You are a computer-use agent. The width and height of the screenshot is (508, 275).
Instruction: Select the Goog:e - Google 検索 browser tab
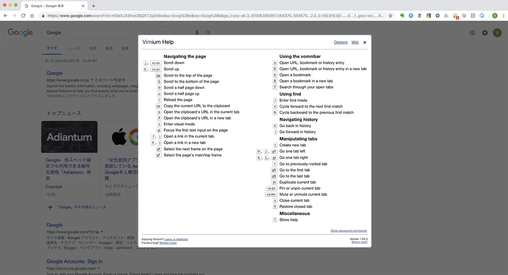tap(54, 6)
